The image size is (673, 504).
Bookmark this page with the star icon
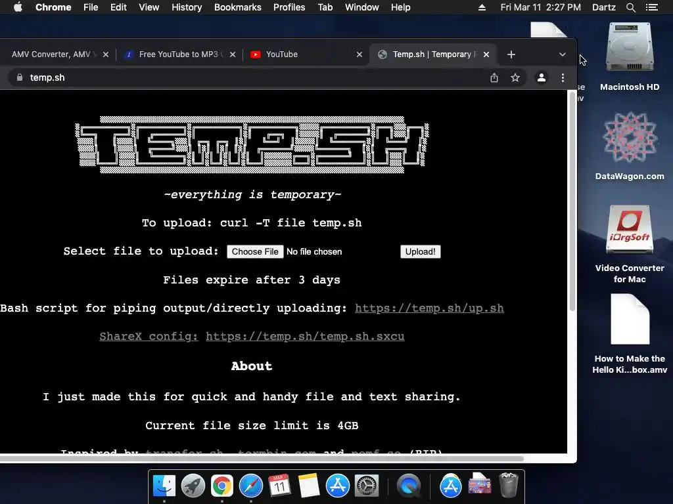click(515, 77)
